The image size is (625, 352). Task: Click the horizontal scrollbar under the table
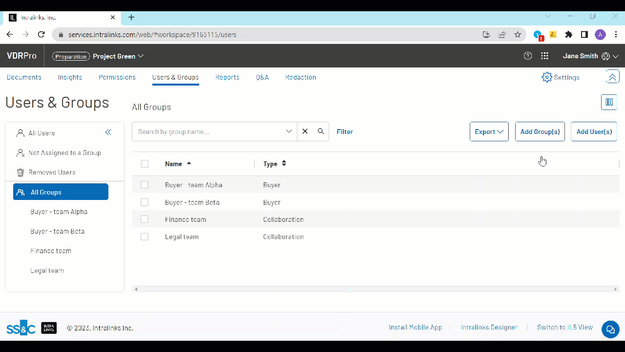(x=375, y=289)
